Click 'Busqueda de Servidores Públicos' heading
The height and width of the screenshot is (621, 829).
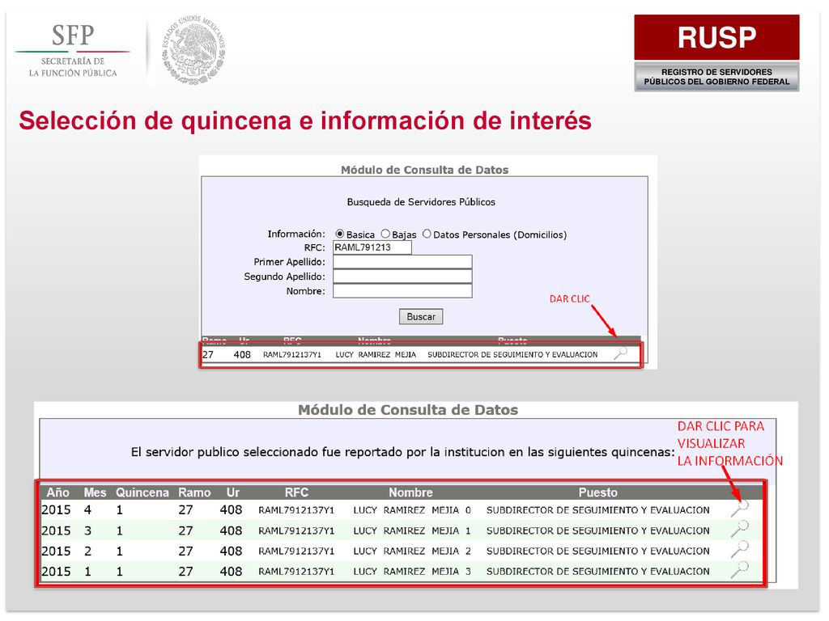(x=421, y=202)
